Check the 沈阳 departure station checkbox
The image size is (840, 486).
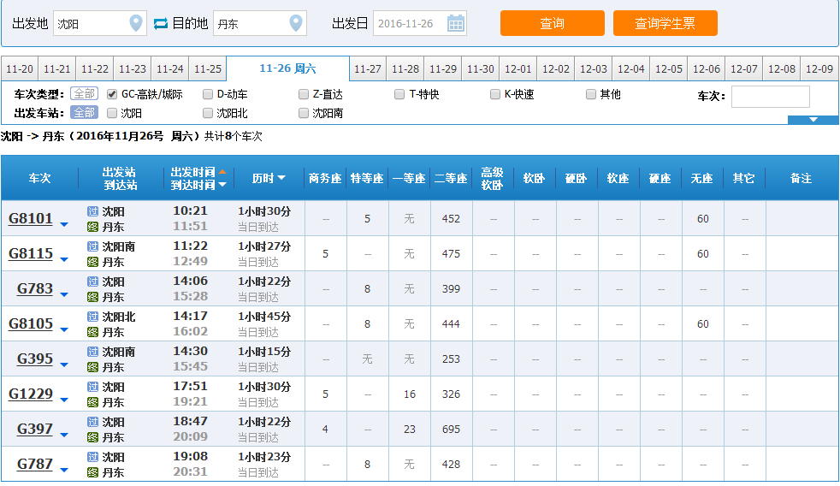click(112, 113)
